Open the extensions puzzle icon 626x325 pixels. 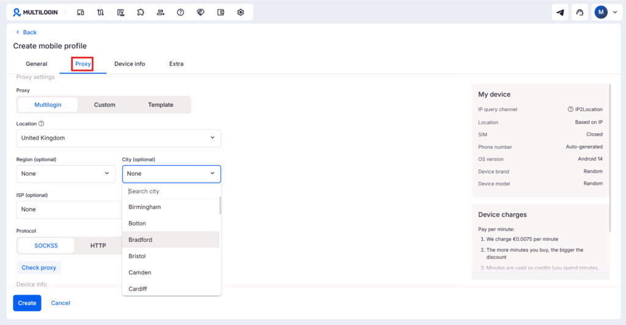pos(141,12)
